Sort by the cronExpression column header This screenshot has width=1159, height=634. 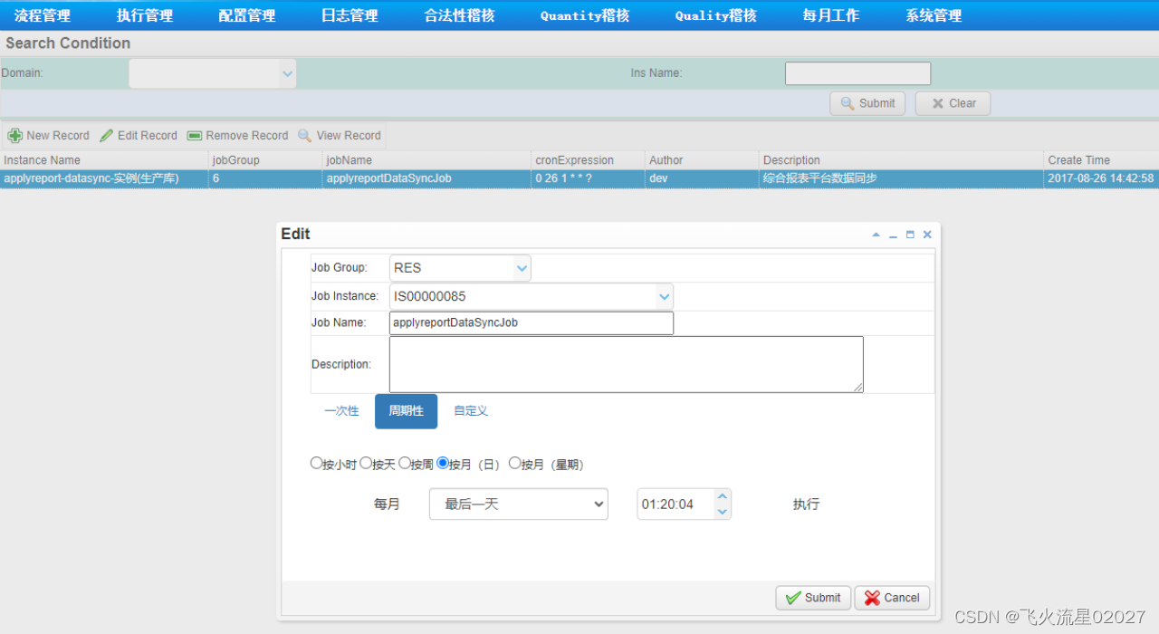click(589, 160)
